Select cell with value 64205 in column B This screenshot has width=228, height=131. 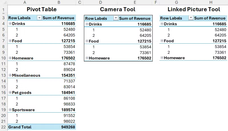[x=59, y=35]
